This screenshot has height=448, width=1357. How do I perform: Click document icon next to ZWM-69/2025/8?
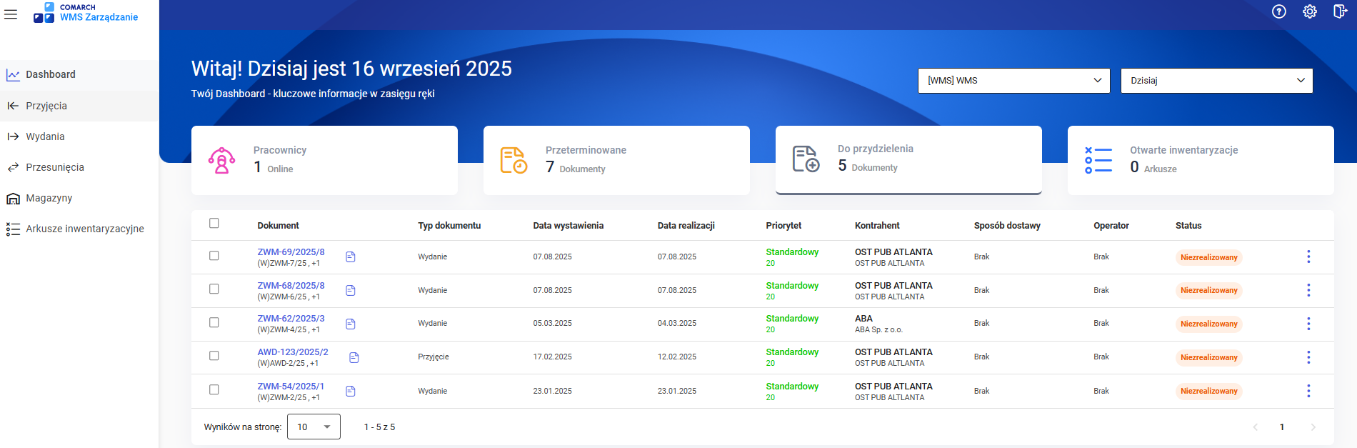[351, 257]
